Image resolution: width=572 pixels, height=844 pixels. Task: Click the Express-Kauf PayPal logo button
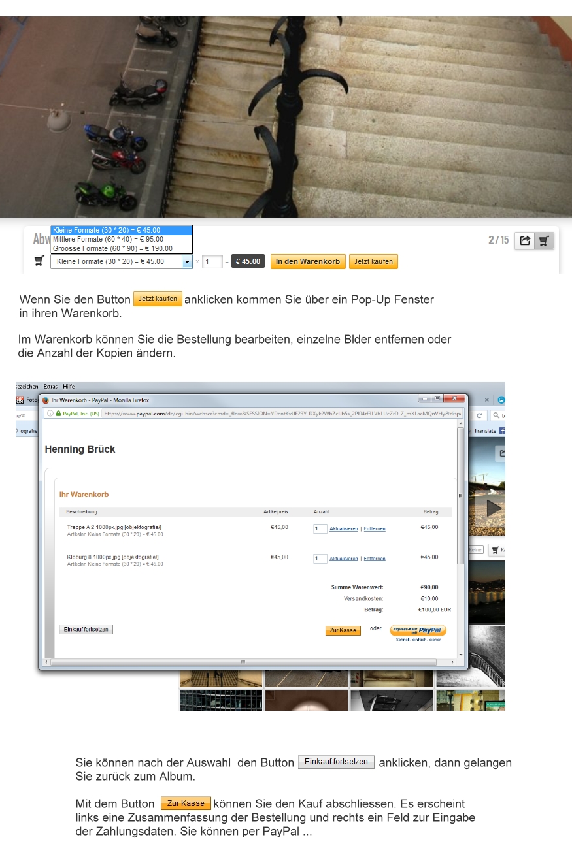coord(418,630)
